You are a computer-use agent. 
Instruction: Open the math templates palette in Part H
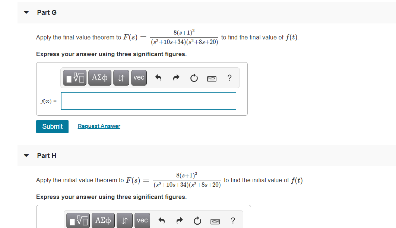[78, 220]
